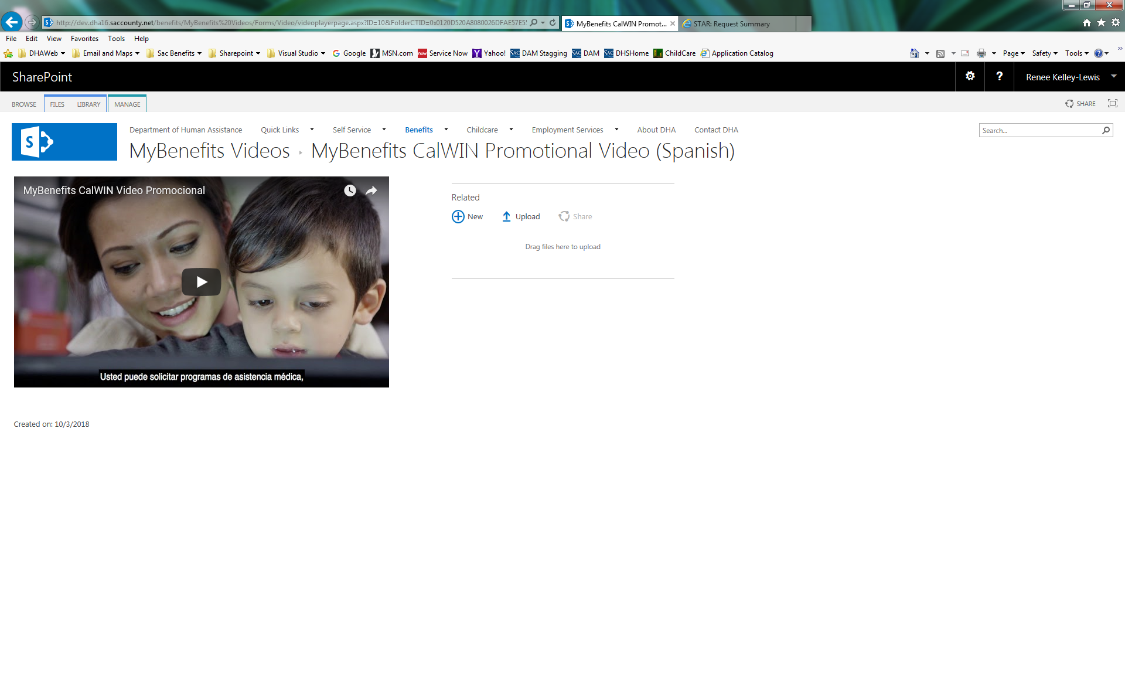This screenshot has width=1125, height=680.
Task: Click the command bar Help icon
Action: click(x=1099, y=53)
